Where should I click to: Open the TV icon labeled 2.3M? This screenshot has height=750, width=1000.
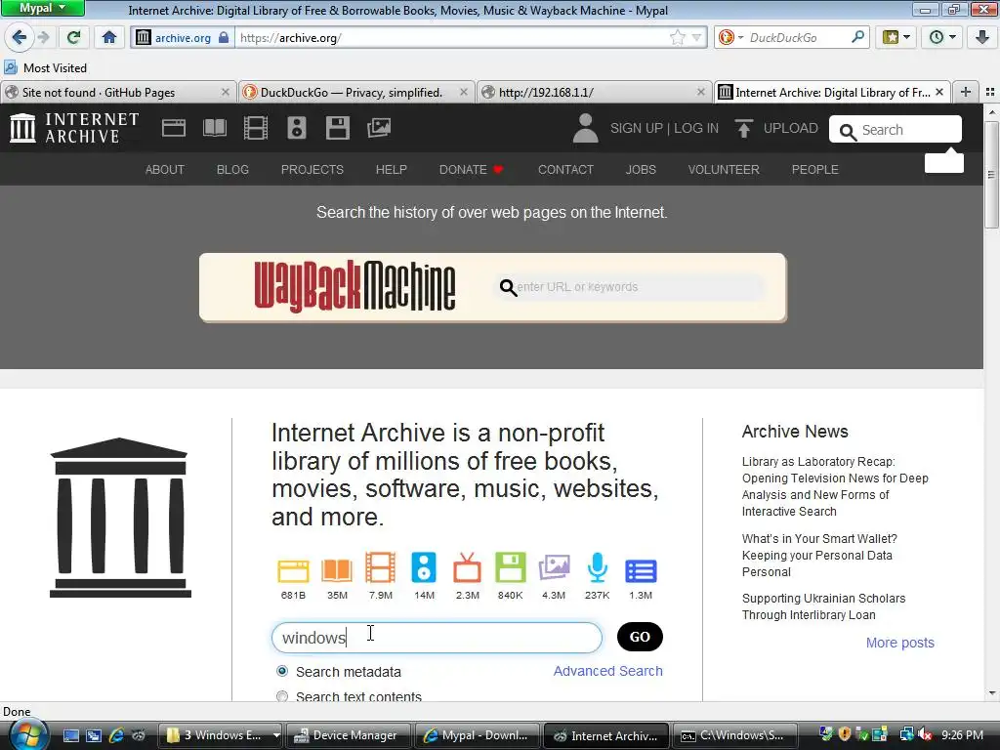coord(467,567)
